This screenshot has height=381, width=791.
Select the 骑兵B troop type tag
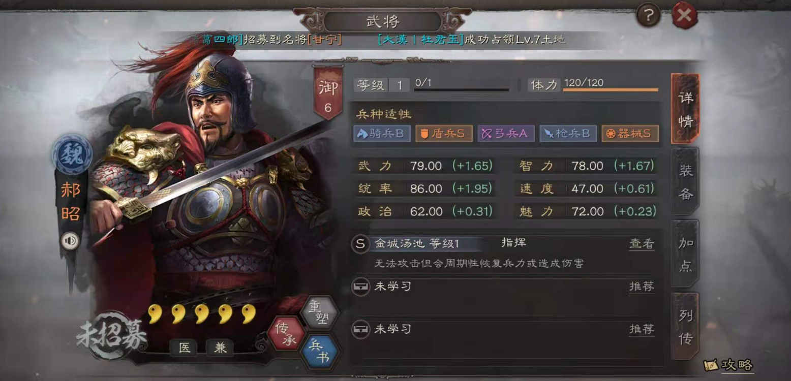[382, 134]
